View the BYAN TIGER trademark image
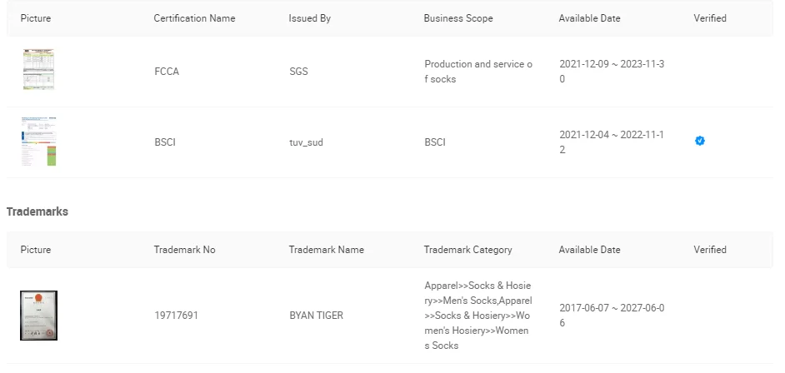 38,316
